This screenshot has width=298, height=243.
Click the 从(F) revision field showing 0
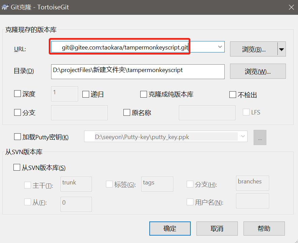76,204
